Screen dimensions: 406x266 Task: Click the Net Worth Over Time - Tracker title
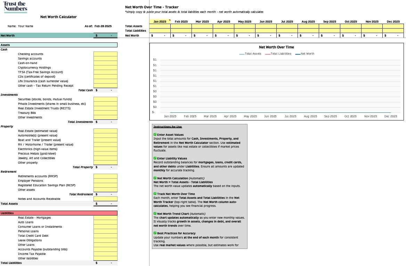click(x=152, y=7)
